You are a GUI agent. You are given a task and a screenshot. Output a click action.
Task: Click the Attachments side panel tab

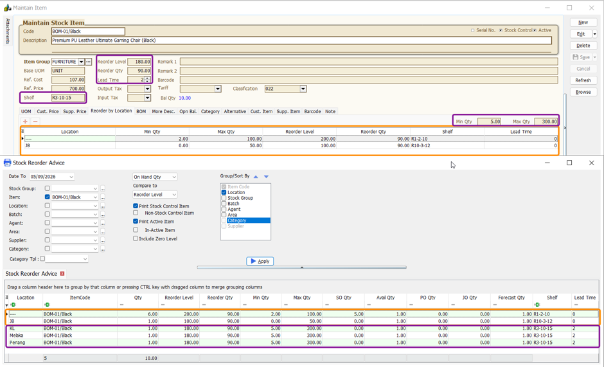[x=8, y=31]
